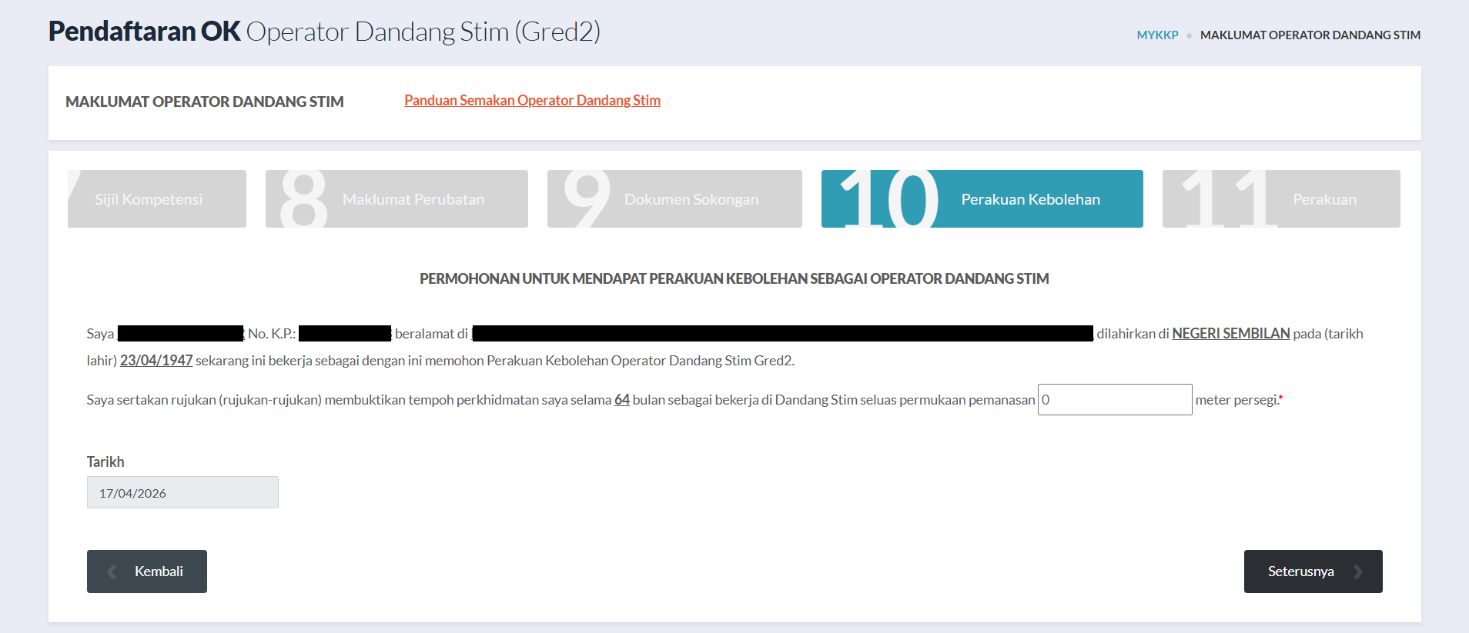The width and height of the screenshot is (1469, 633).
Task: Click the large step number 11 icon
Action: point(1224,199)
